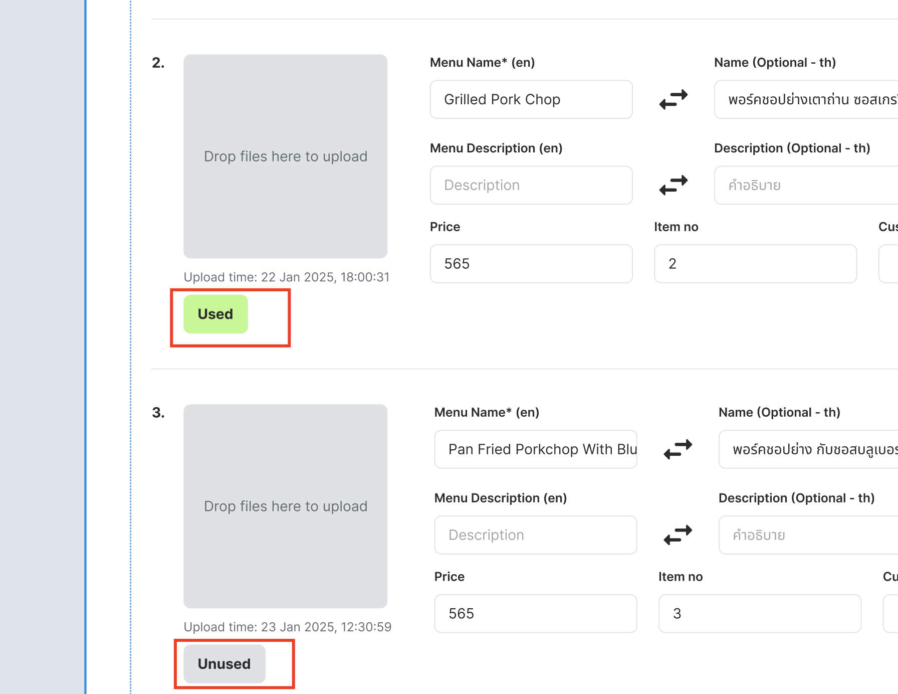Click item 3 price field showing 565
898x694 pixels.
coord(535,614)
